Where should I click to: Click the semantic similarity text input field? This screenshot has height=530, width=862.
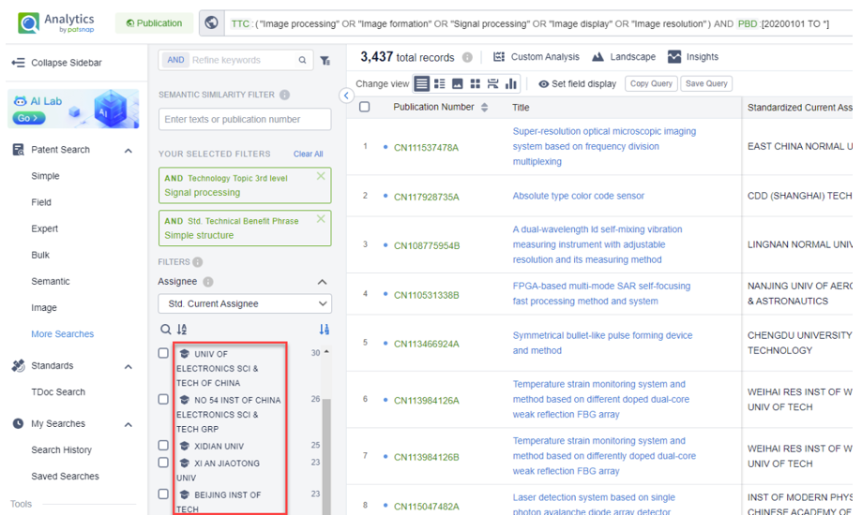tap(244, 120)
